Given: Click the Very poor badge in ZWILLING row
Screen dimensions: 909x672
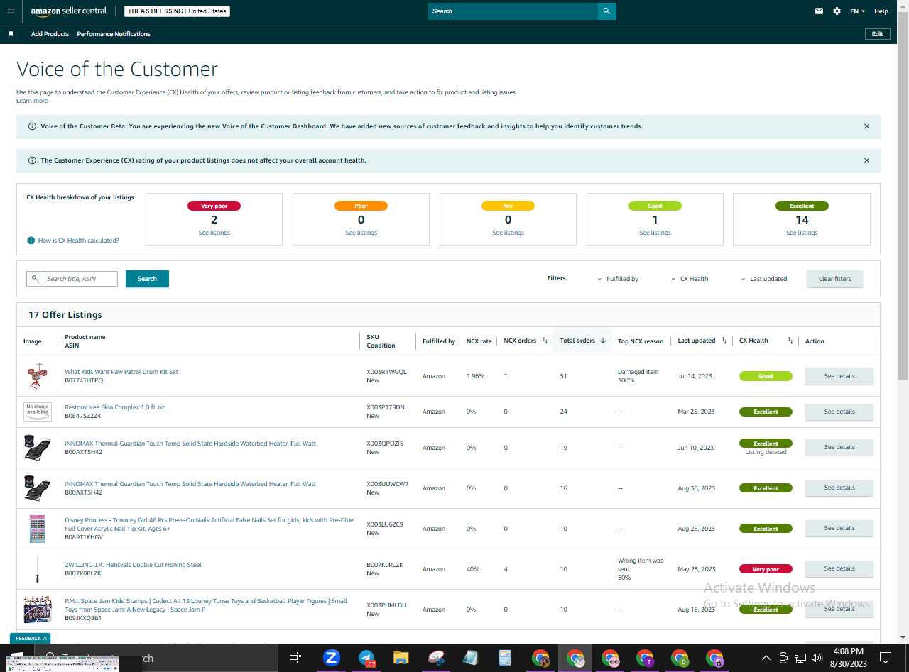Looking at the screenshot, I should 766,569.
